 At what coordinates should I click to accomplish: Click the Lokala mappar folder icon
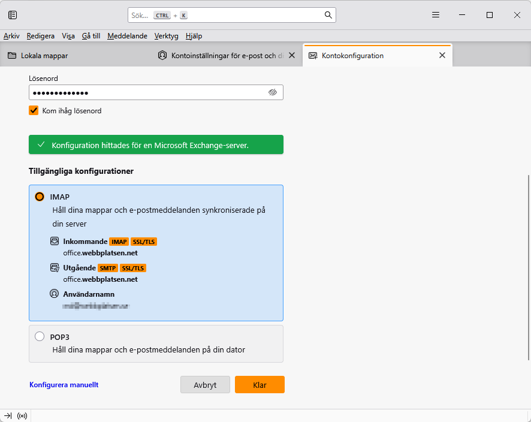coord(12,56)
